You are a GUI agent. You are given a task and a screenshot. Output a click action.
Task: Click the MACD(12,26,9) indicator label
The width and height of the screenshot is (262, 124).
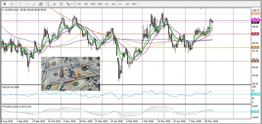pyautogui.click(x=17, y=107)
